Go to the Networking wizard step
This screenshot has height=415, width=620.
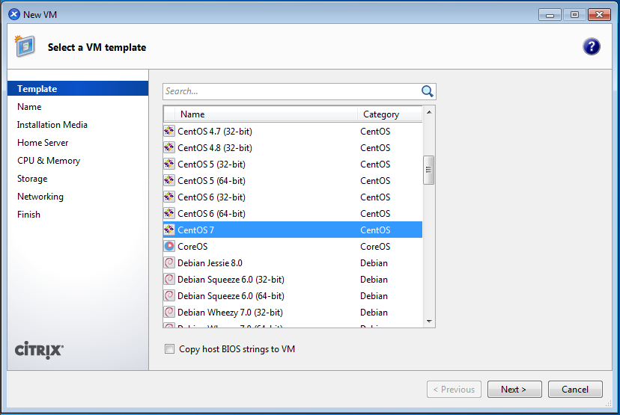pyautogui.click(x=40, y=197)
